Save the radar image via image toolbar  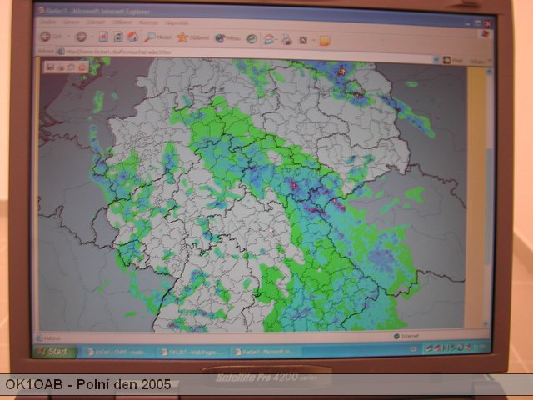[51, 67]
